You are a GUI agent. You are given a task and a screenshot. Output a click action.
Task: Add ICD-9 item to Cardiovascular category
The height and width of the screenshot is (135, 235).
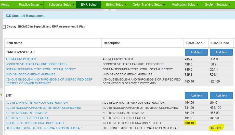click(196, 52)
